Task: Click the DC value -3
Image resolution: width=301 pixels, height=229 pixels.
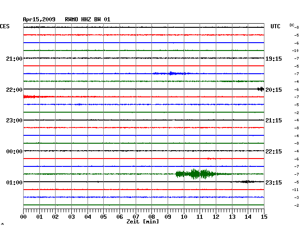Action: pyautogui.click(x=296, y=197)
